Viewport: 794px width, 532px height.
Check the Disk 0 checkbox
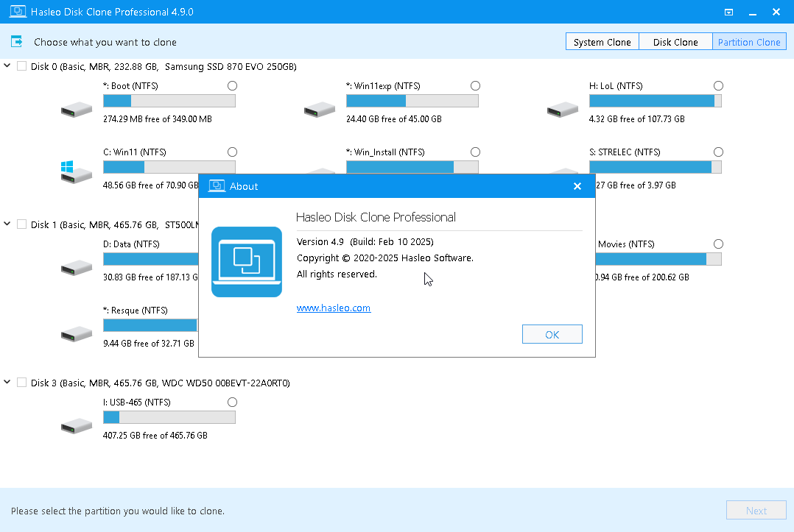(22, 66)
